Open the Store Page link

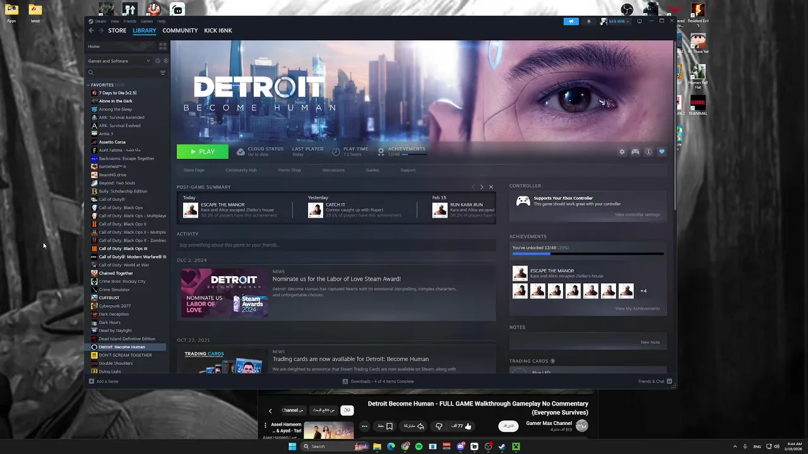(194, 170)
